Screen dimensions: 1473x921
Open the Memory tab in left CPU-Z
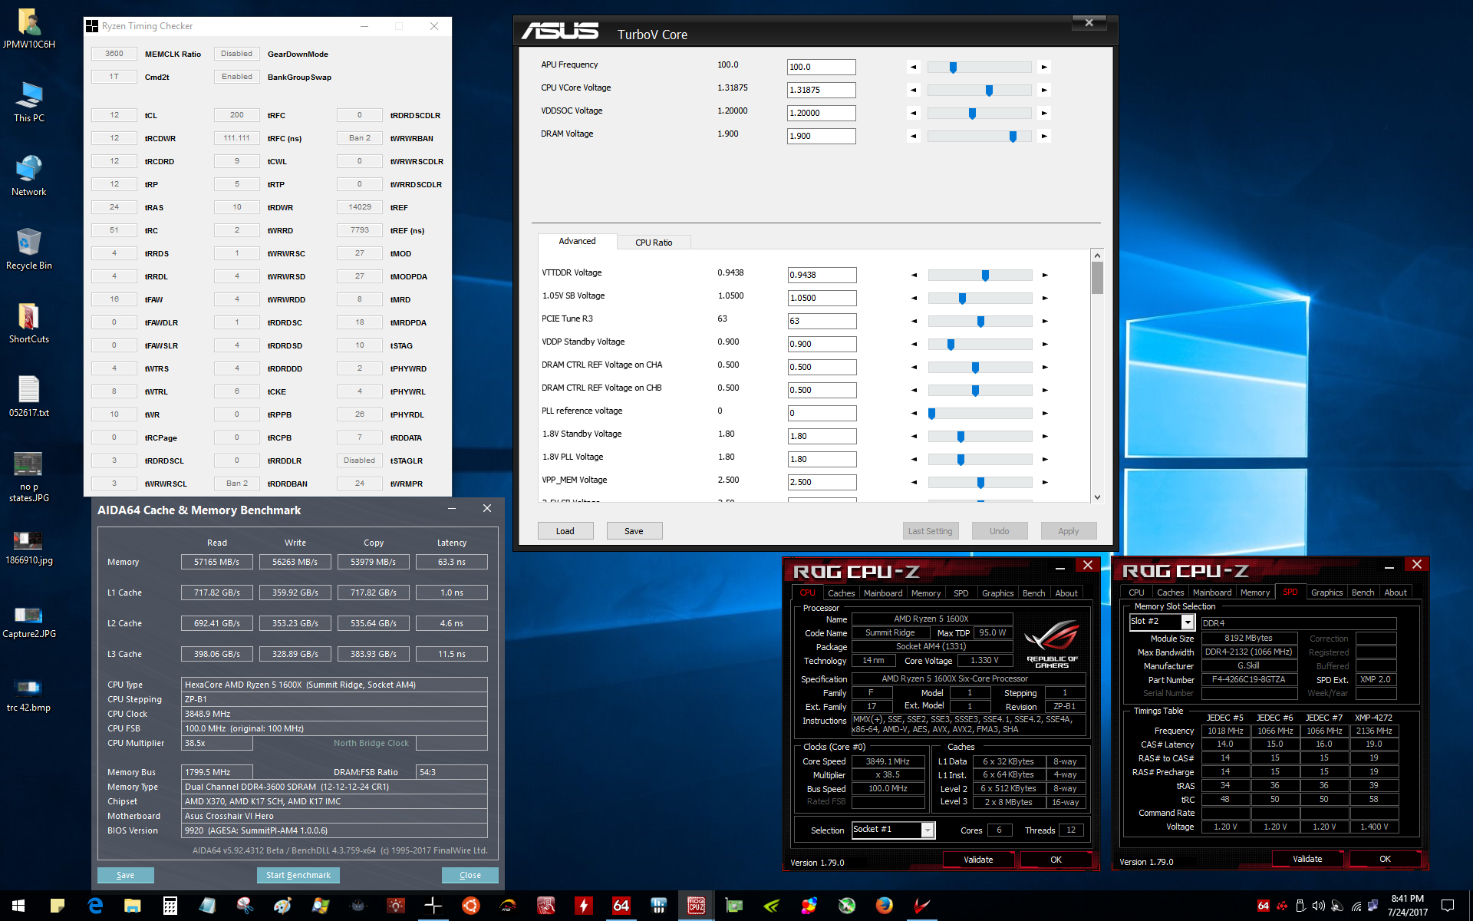point(925,593)
